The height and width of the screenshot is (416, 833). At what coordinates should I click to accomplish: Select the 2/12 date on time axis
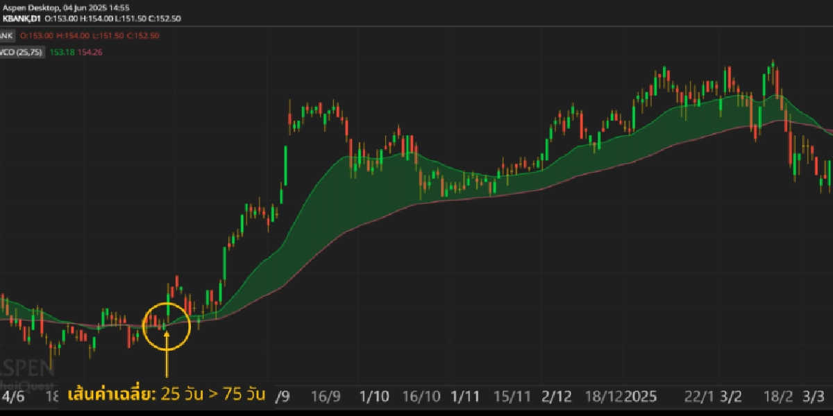[x=555, y=397]
